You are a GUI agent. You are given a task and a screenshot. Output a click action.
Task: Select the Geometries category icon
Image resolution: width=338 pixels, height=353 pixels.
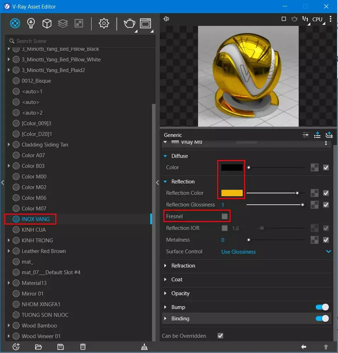47,23
